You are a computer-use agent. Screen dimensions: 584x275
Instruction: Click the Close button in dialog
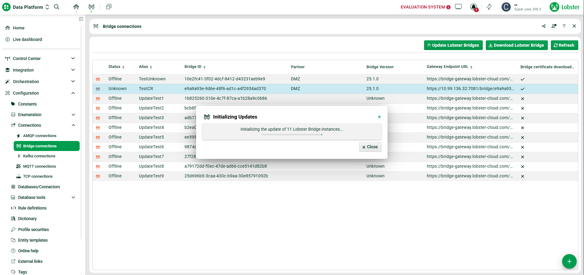pyautogui.click(x=370, y=147)
